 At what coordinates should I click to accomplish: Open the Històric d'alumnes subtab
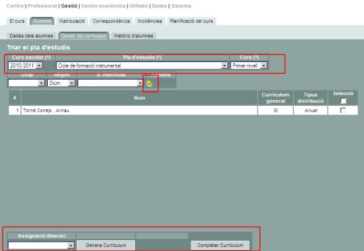click(133, 36)
